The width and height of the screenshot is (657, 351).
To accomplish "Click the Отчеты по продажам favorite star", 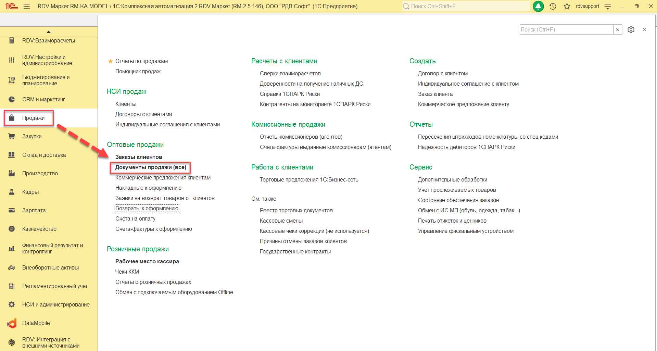I will click(x=110, y=61).
